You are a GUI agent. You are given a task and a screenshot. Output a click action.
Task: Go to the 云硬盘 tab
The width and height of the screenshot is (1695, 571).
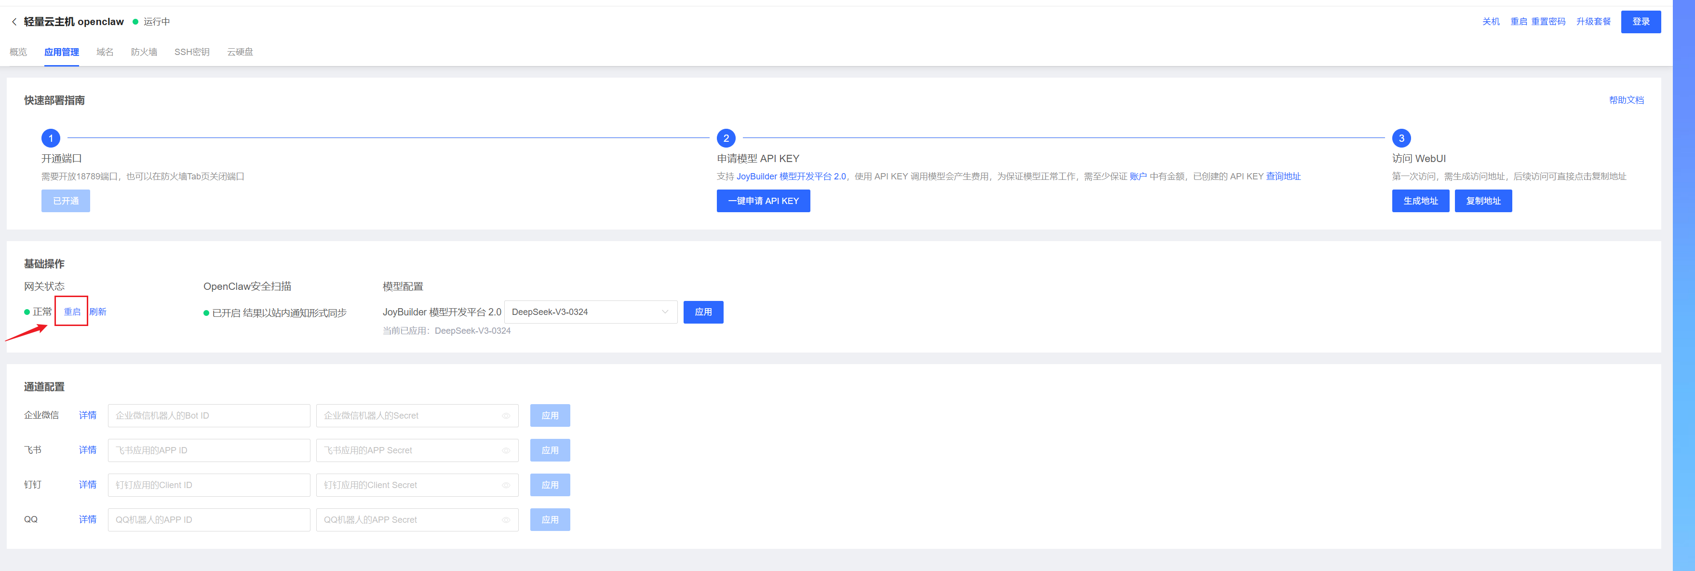tap(240, 52)
